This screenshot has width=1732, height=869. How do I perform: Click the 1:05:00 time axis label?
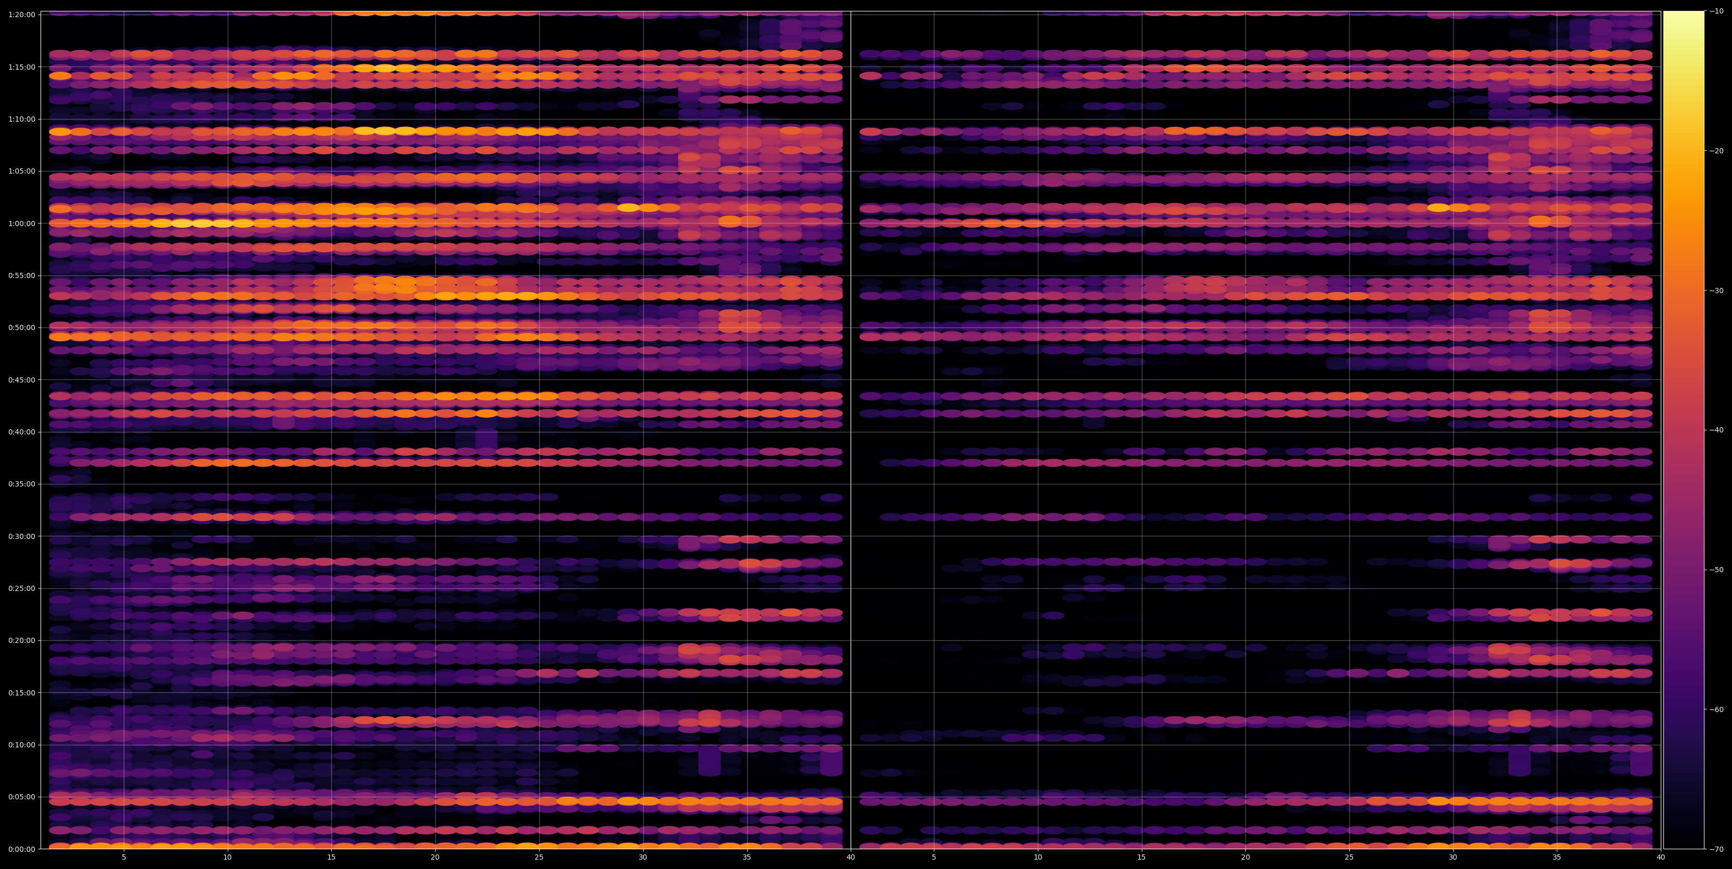(21, 172)
